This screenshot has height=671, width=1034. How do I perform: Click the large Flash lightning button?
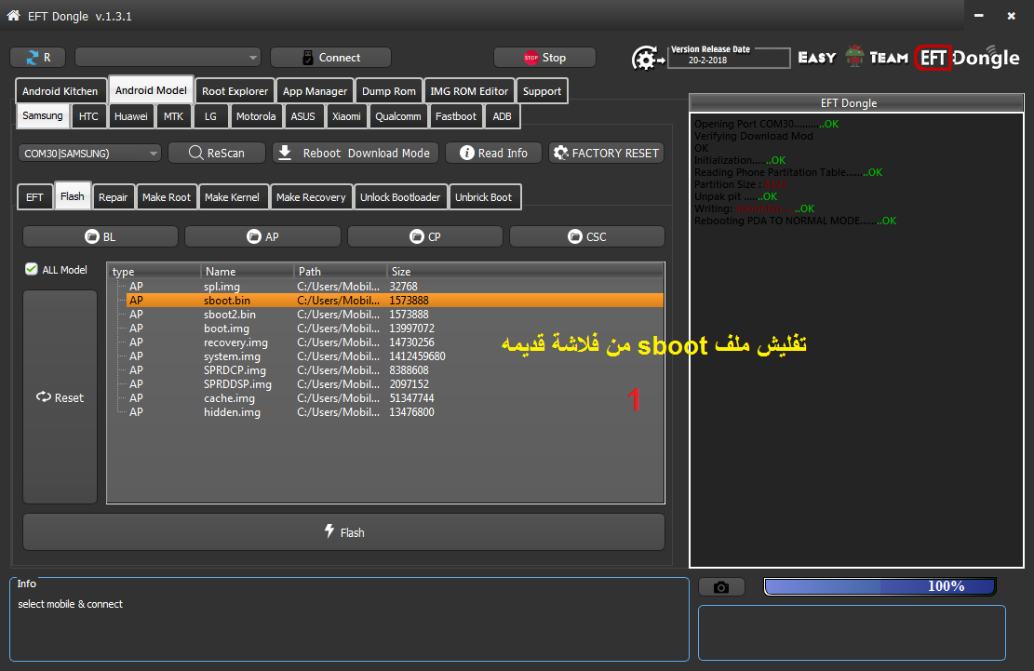click(x=343, y=532)
